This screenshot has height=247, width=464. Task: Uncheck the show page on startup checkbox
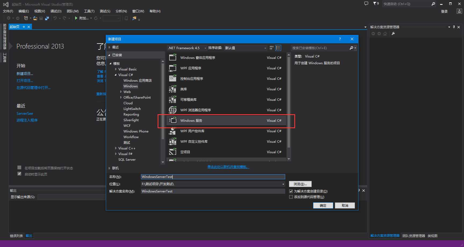point(19,174)
